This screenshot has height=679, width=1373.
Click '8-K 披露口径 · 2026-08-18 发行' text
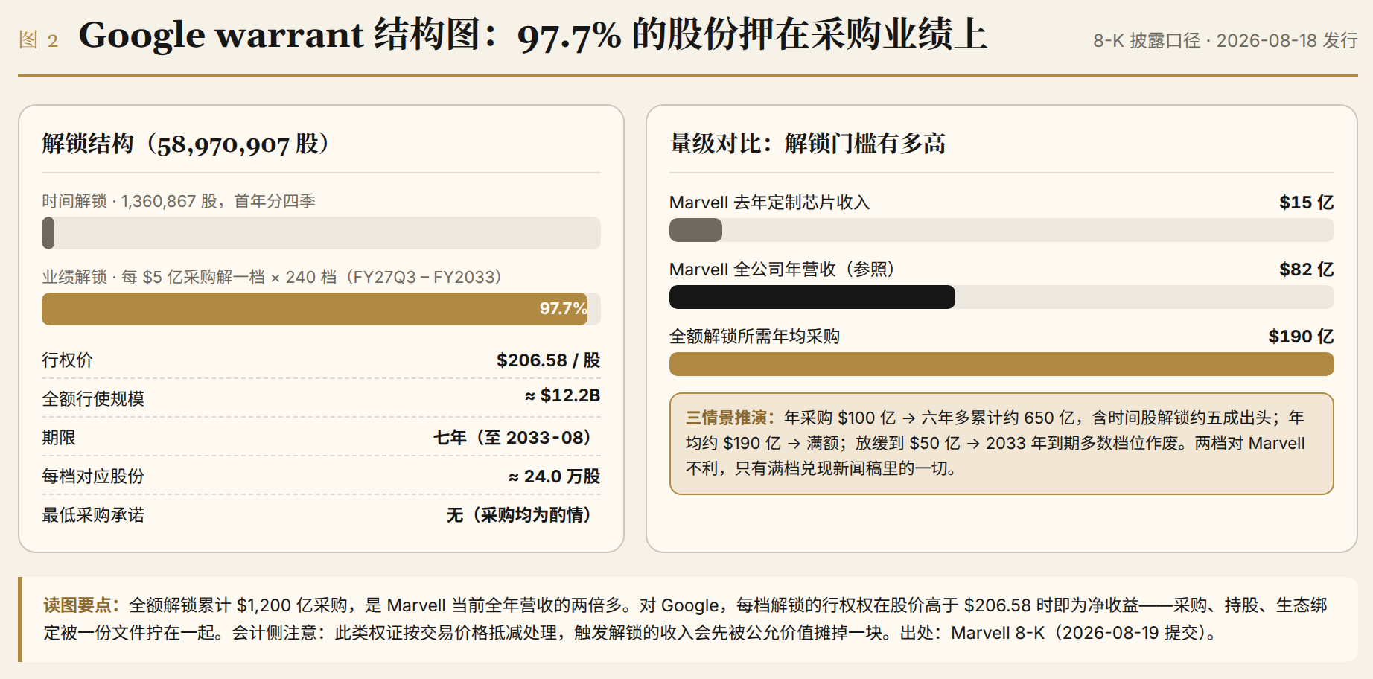tap(1225, 40)
